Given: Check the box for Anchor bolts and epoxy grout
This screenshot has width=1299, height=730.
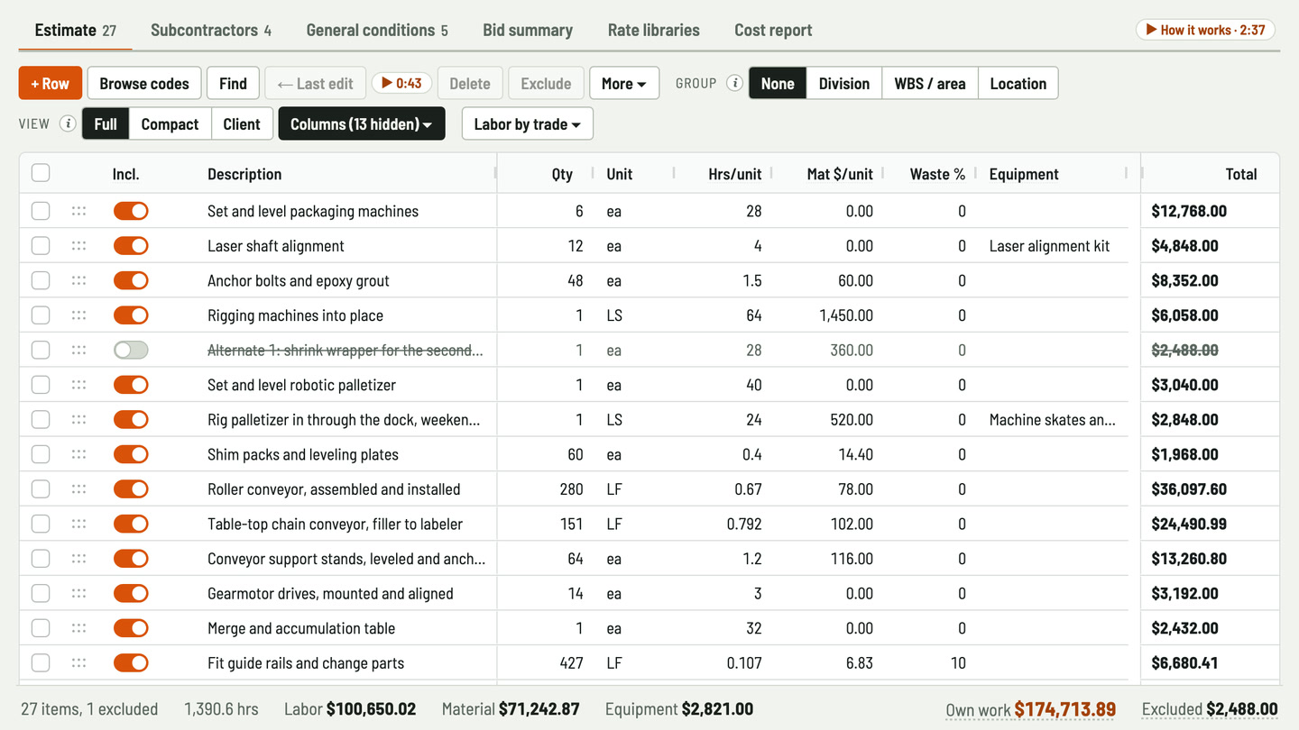Looking at the screenshot, I should [41, 280].
